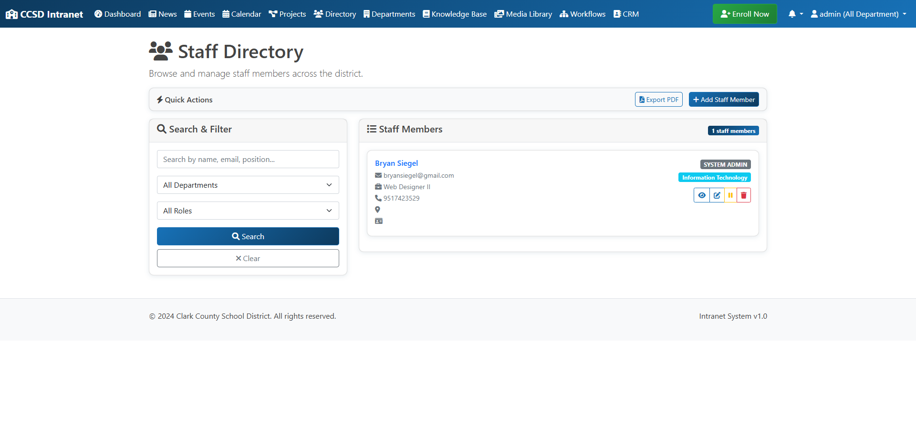Click the eye icon to view Bryan Siegel
Screen dimensions: 916x434
[x=701, y=195]
